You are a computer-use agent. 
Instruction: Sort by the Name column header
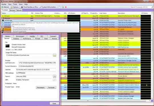pyautogui.click(x=14, y=13)
